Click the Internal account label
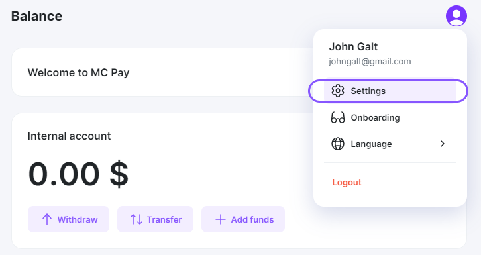This screenshot has width=481, height=255. point(69,136)
